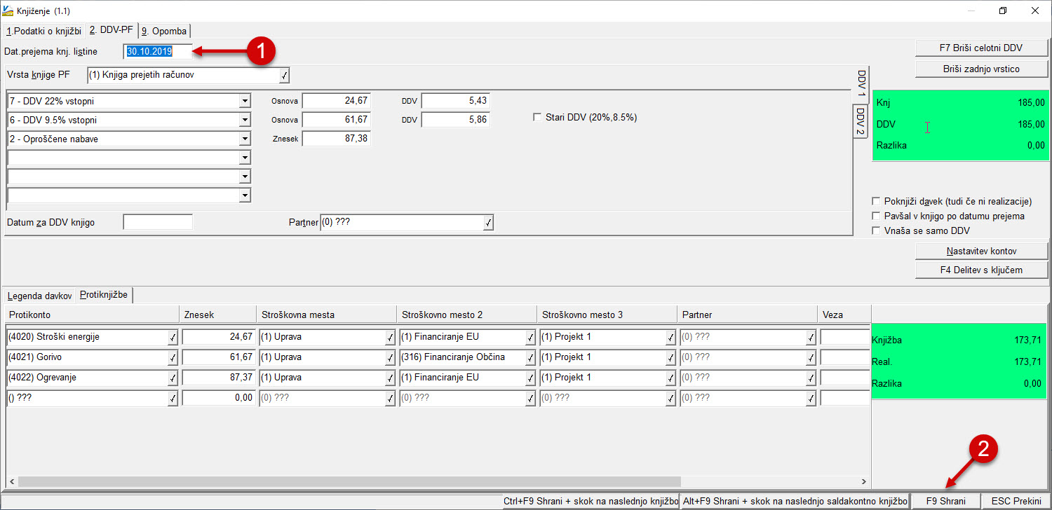Image resolution: width=1052 pixels, height=510 pixels.
Task: Click Nastavitev kontov button
Action: pyautogui.click(x=981, y=251)
